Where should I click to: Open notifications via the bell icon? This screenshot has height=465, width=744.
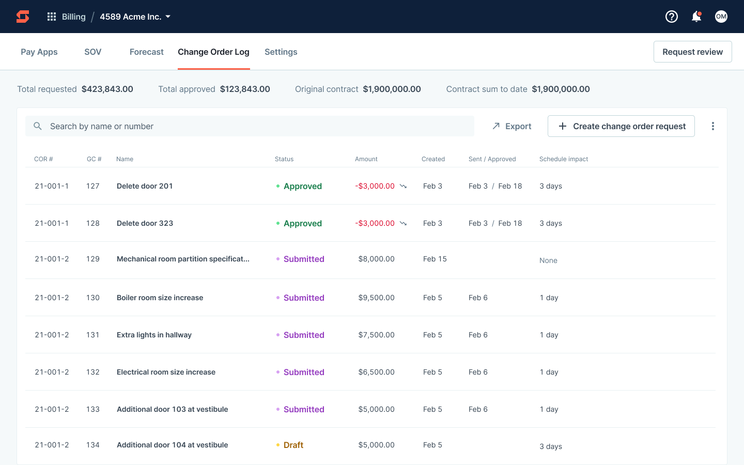pyautogui.click(x=696, y=17)
